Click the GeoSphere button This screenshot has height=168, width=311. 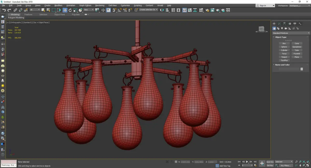point(297,47)
